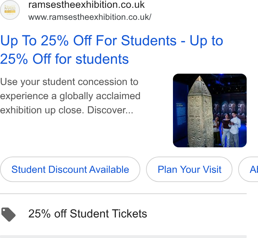Open the ramsestheexhibition.co.uk site name
This screenshot has width=258, height=238.
point(86,5)
